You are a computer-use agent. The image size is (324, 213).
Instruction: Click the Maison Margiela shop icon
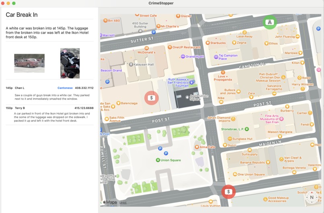click(x=280, y=136)
